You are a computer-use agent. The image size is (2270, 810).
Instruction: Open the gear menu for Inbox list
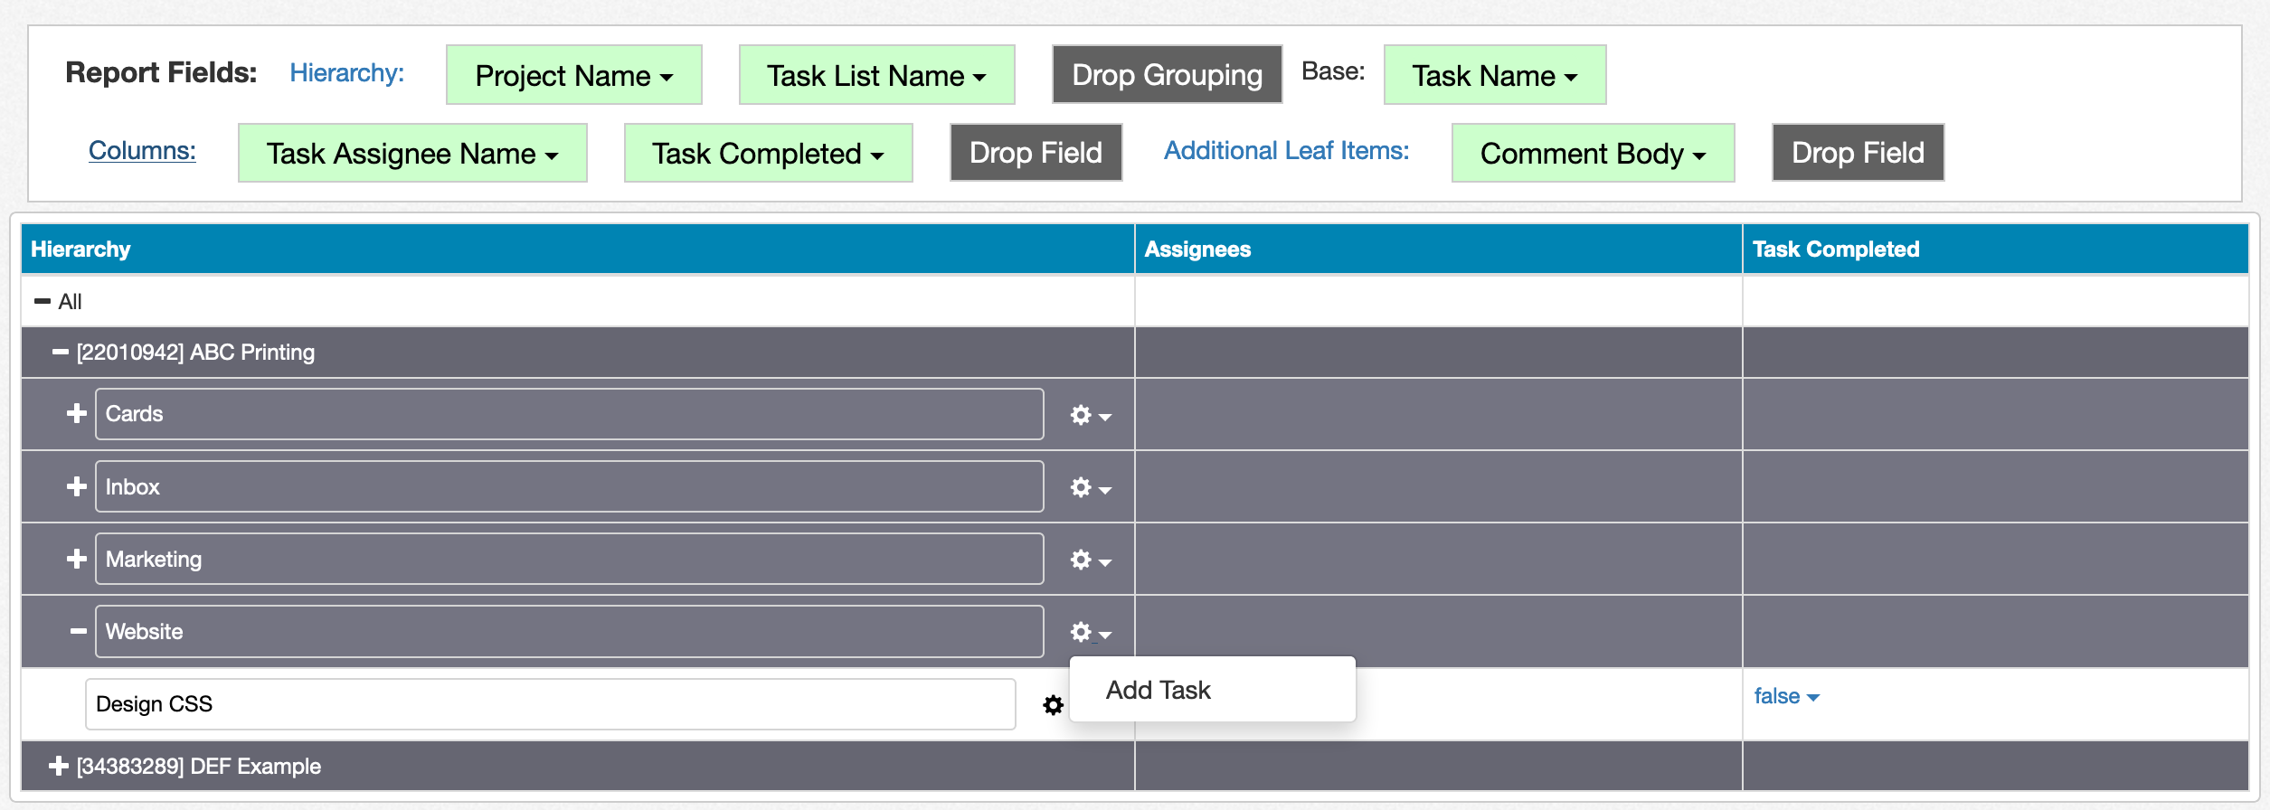point(1090,488)
